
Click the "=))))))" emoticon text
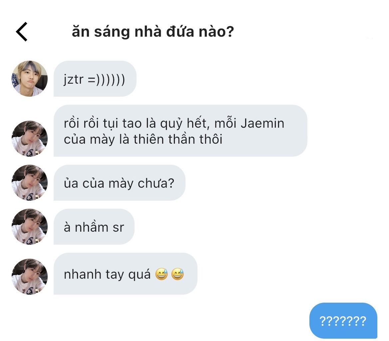coord(106,80)
